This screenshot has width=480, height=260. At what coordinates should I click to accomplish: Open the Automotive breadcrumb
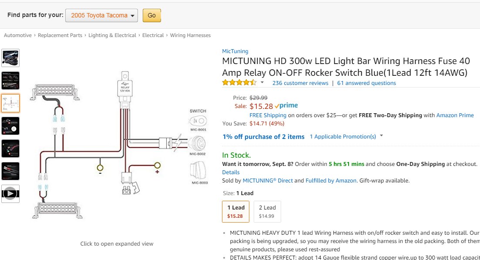coord(18,35)
